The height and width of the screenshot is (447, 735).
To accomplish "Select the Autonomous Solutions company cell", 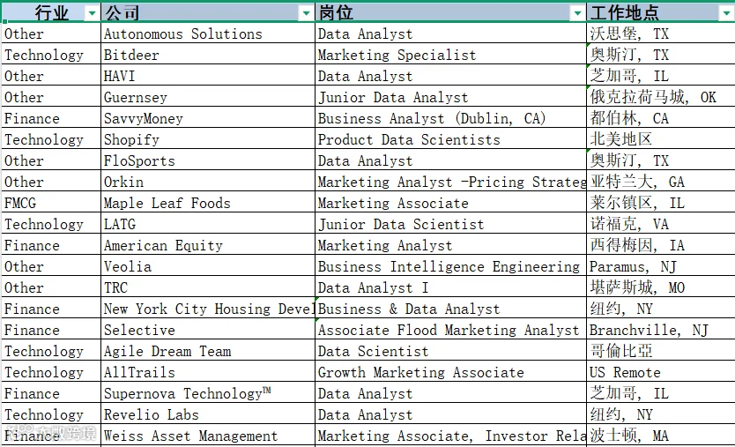I will (x=208, y=34).
